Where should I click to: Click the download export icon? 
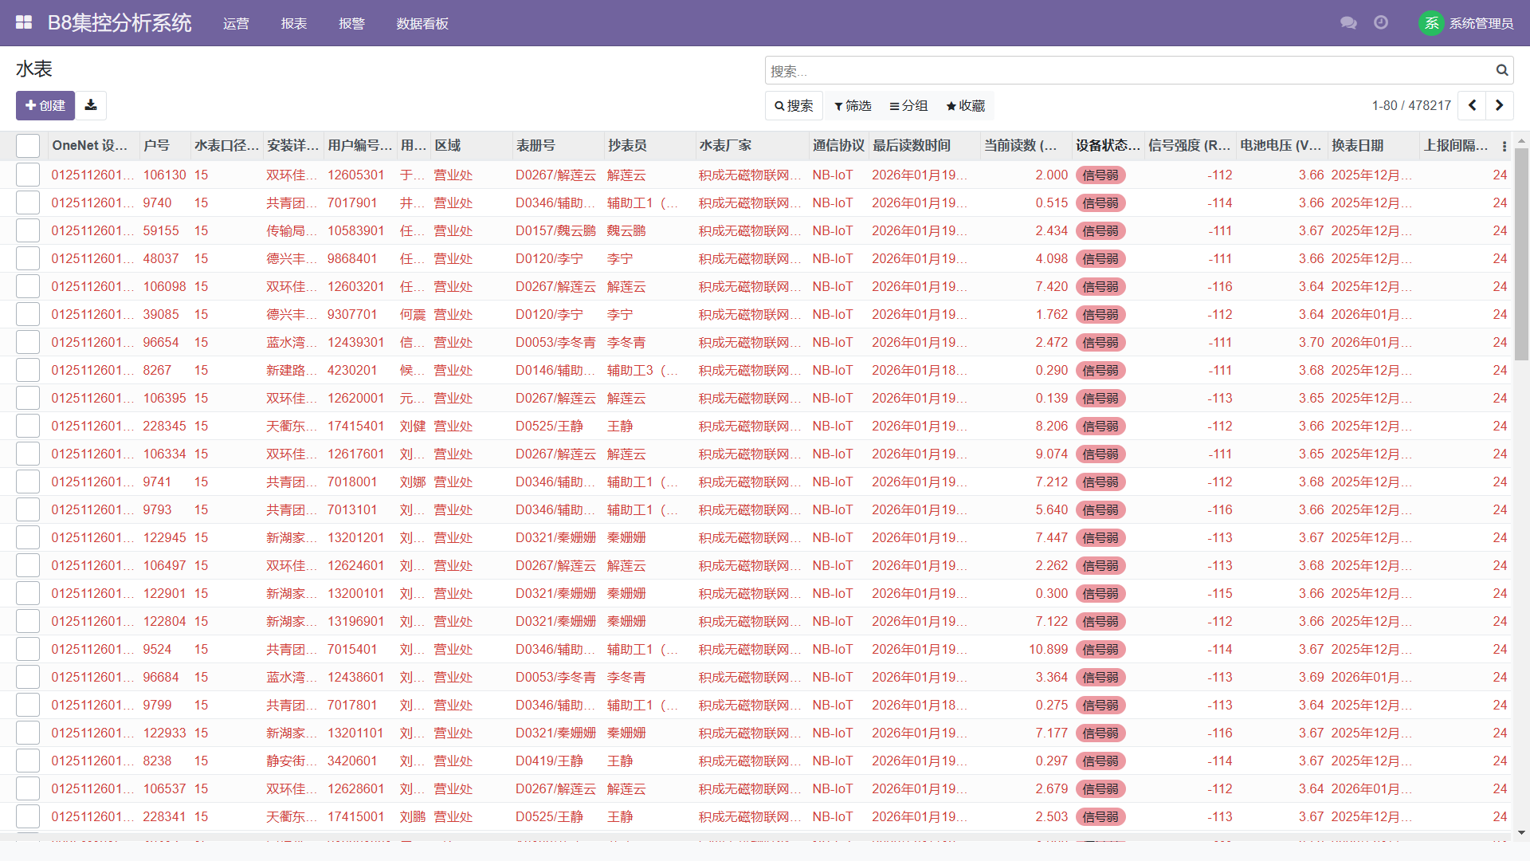pyautogui.click(x=91, y=105)
